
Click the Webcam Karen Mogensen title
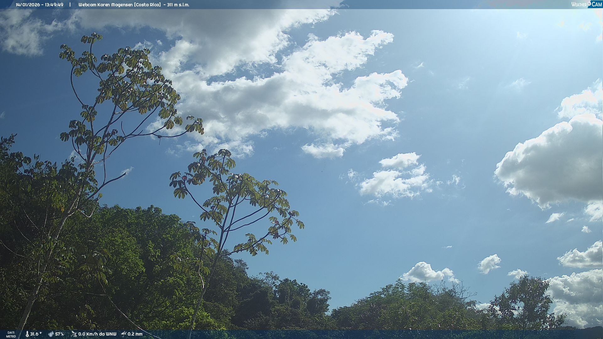(106, 5)
